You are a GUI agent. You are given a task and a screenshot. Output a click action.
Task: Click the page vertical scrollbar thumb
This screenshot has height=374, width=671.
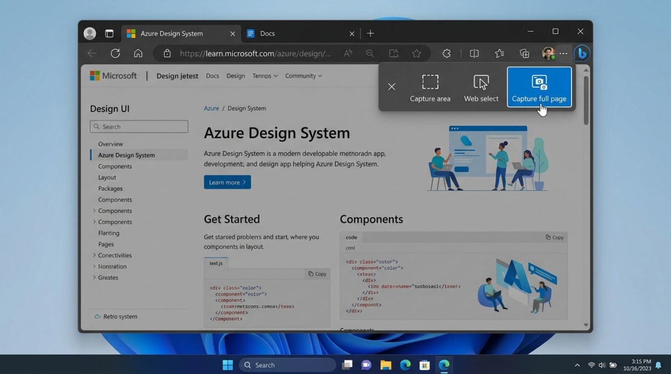586,99
